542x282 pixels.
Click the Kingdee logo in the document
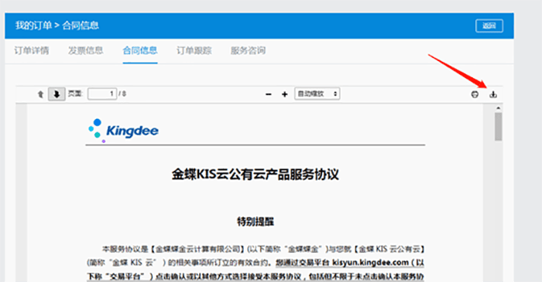tap(123, 130)
